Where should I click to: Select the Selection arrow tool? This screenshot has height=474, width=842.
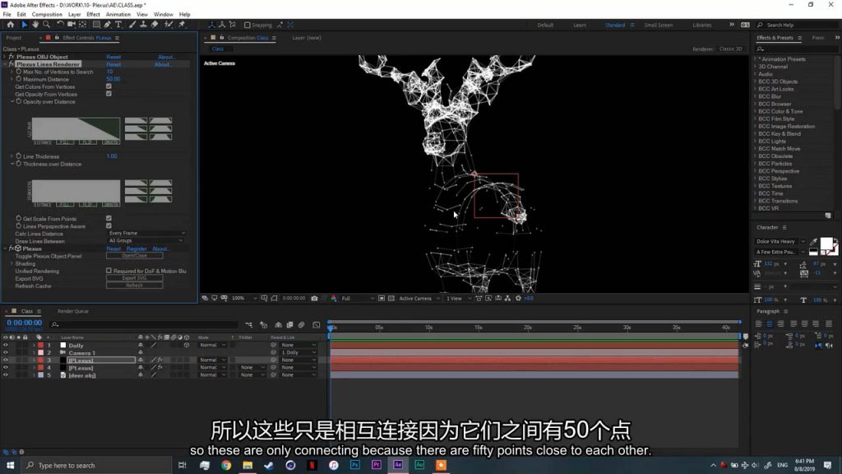(x=24, y=25)
